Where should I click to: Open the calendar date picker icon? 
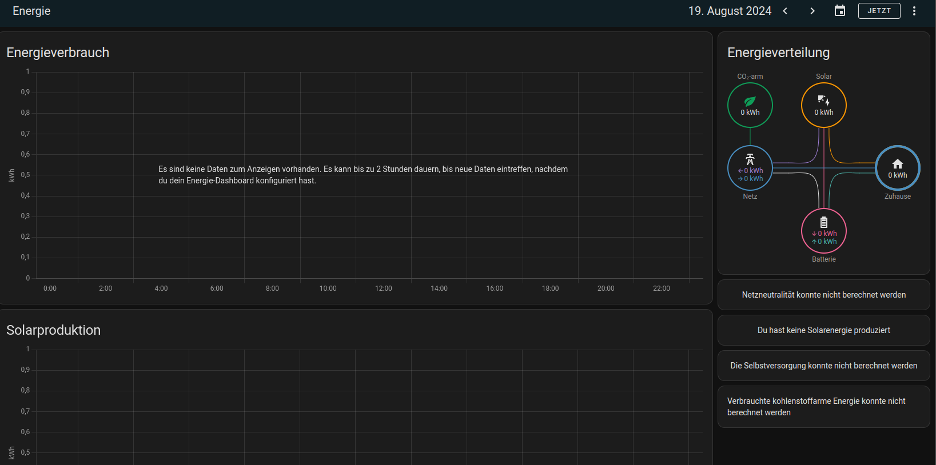coord(840,11)
